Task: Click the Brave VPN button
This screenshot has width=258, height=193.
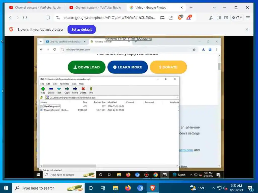Action: (x=237, y=18)
